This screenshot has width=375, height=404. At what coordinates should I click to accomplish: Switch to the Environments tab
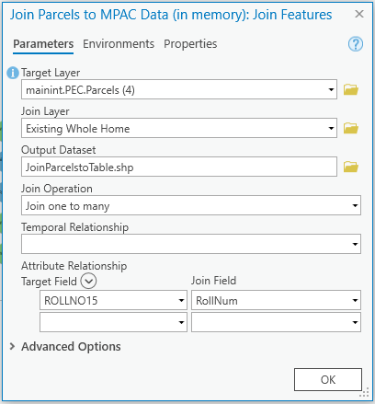click(119, 44)
